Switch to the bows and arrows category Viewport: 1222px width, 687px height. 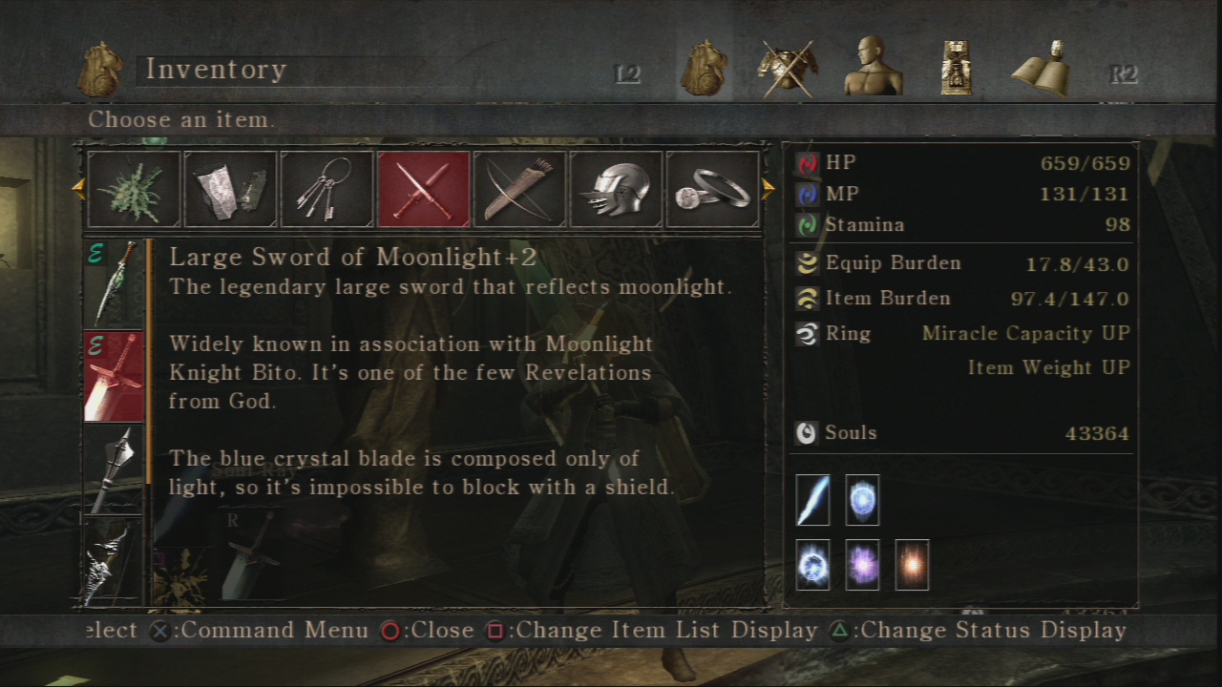(x=519, y=189)
